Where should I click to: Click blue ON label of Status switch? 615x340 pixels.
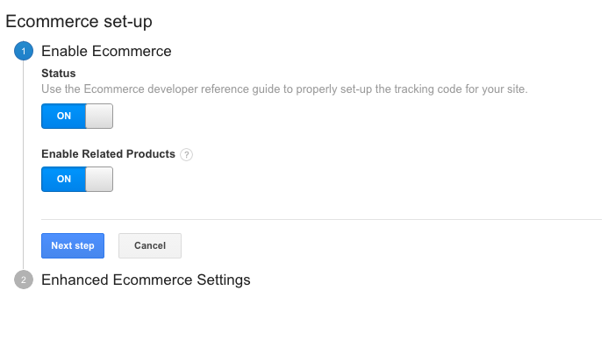[63, 116]
